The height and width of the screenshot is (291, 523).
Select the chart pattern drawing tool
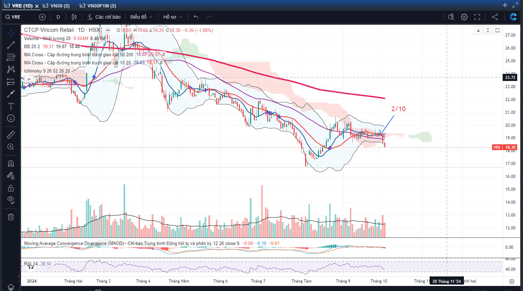11,69
